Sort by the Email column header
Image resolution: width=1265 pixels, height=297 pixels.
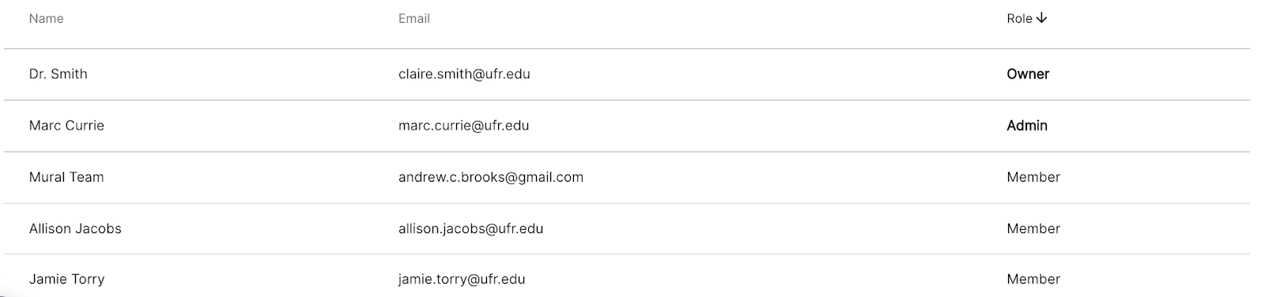(x=414, y=18)
